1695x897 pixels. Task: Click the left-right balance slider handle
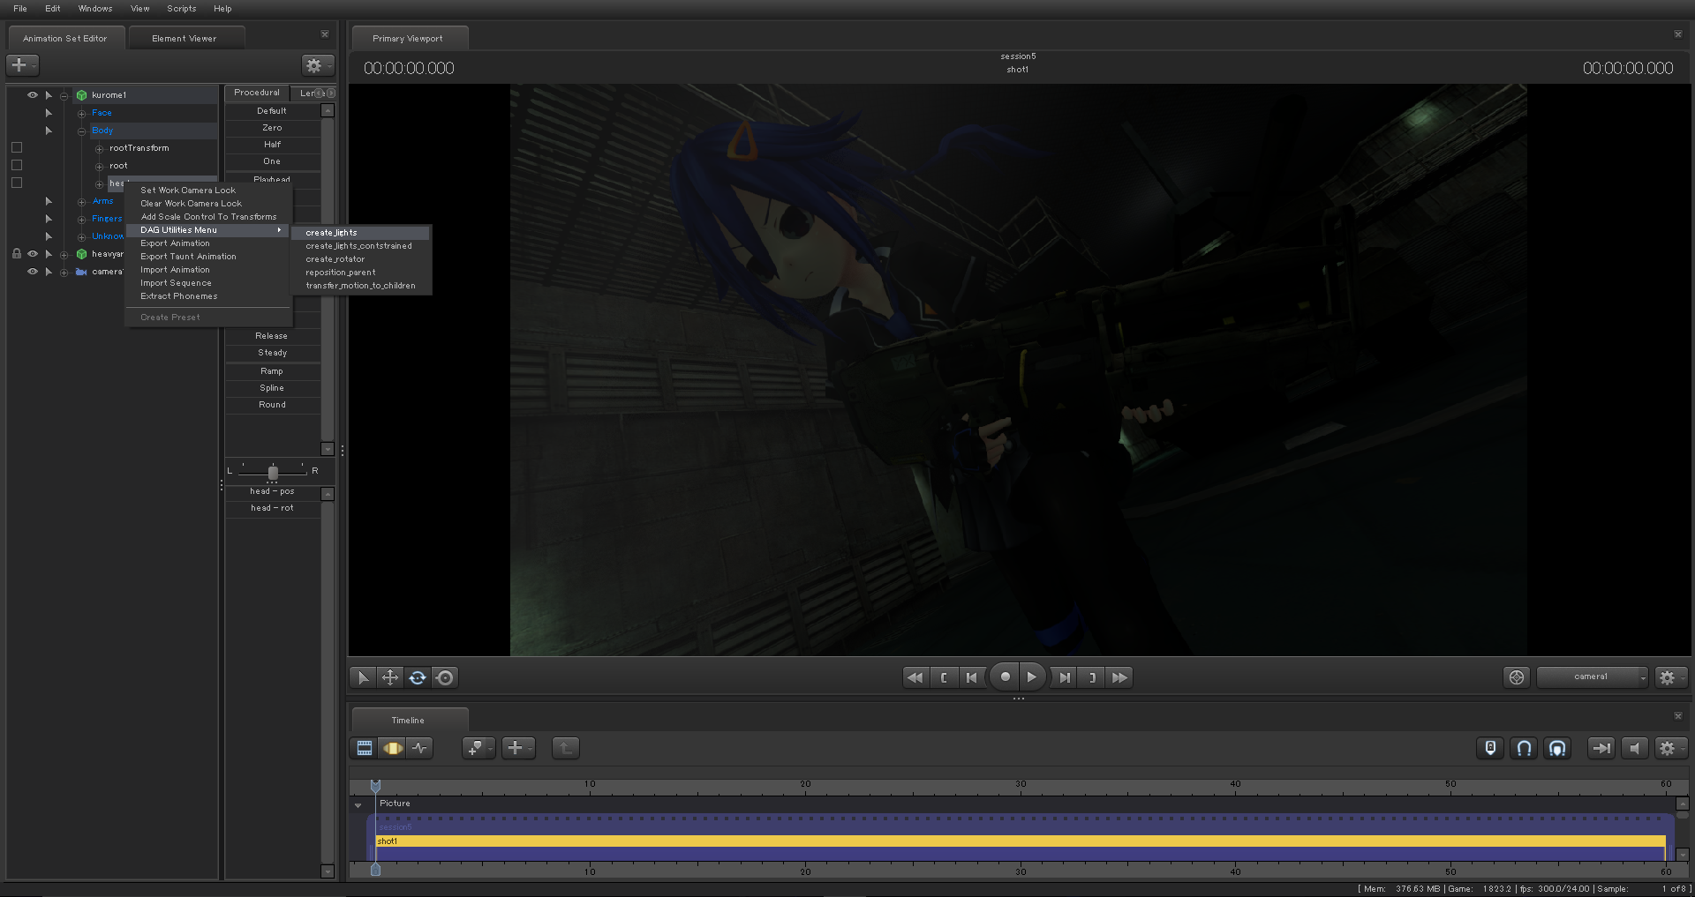273,472
